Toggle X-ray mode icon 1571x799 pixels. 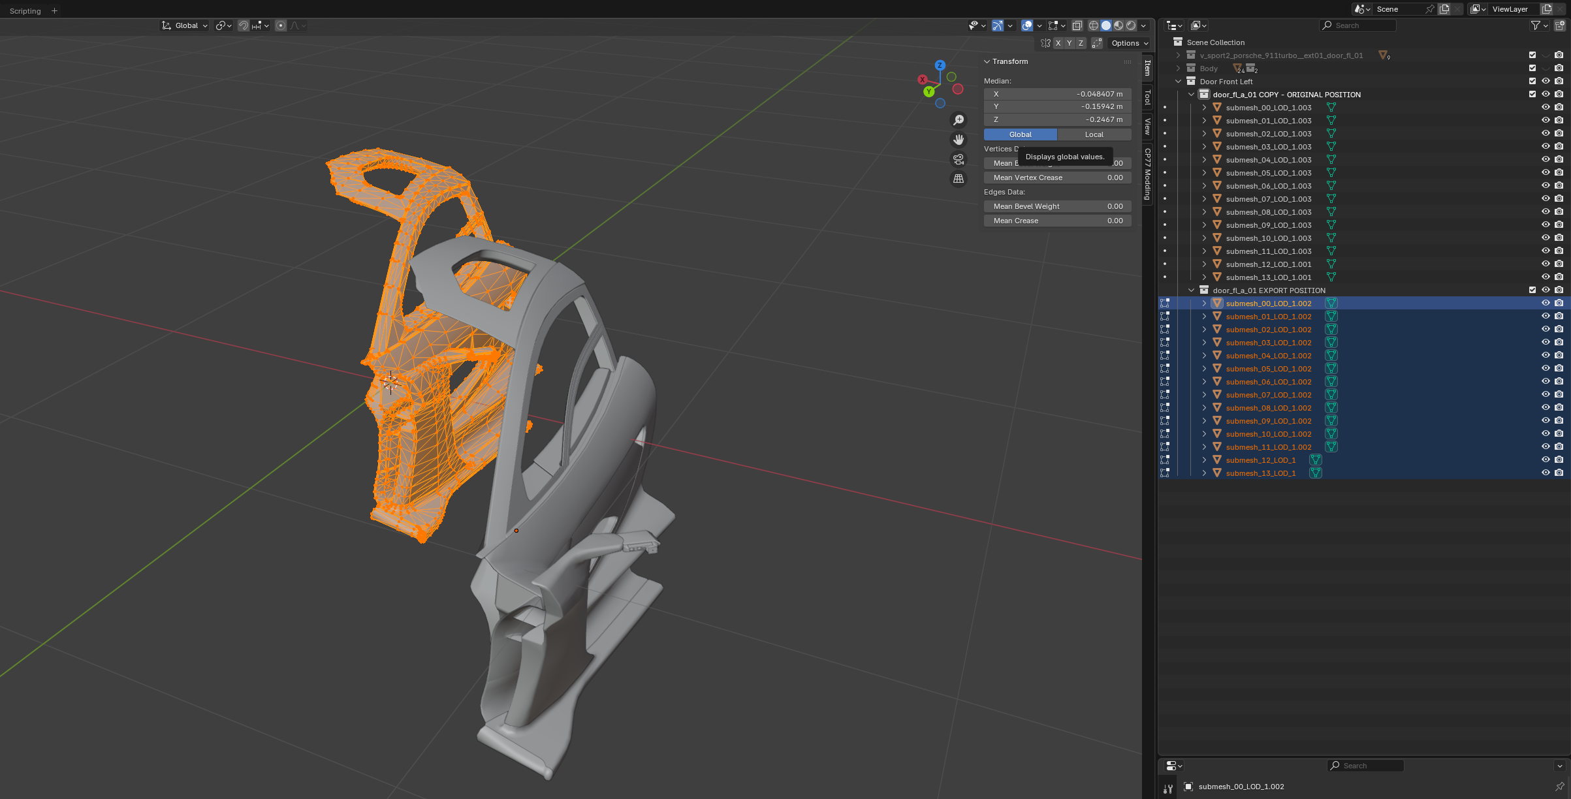1077,25
